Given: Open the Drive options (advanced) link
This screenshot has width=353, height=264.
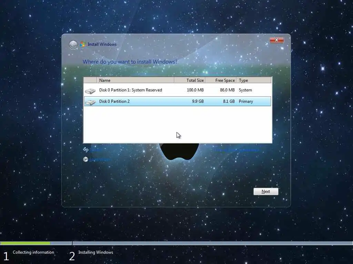Looking at the screenshot, I should [236, 150].
